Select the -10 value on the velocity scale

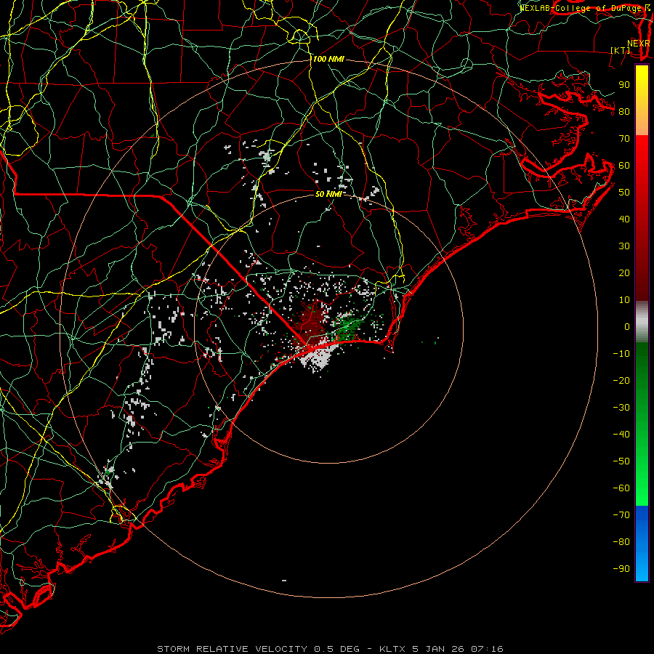[621, 354]
